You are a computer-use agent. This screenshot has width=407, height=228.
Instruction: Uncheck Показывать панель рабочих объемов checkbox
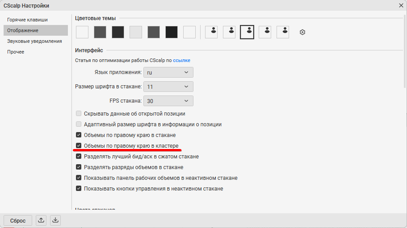tap(79, 178)
